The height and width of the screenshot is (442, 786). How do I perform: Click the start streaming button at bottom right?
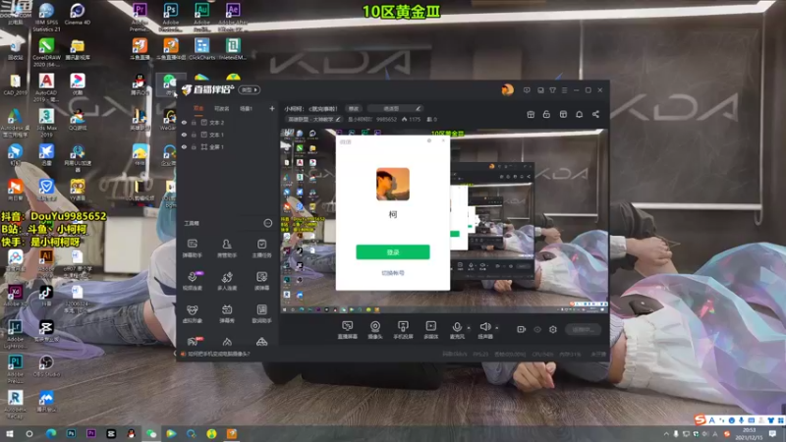pos(584,329)
